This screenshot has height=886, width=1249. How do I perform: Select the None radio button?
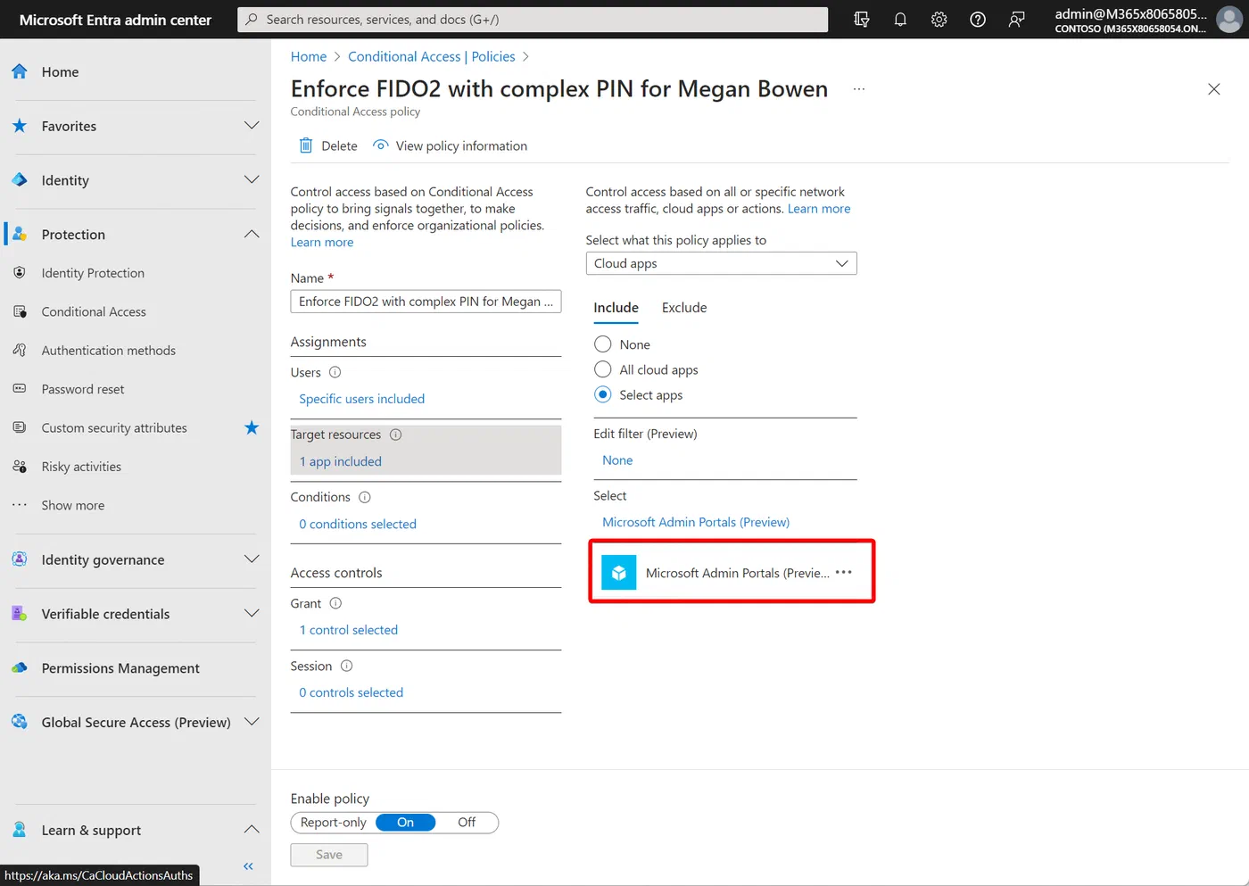(603, 344)
